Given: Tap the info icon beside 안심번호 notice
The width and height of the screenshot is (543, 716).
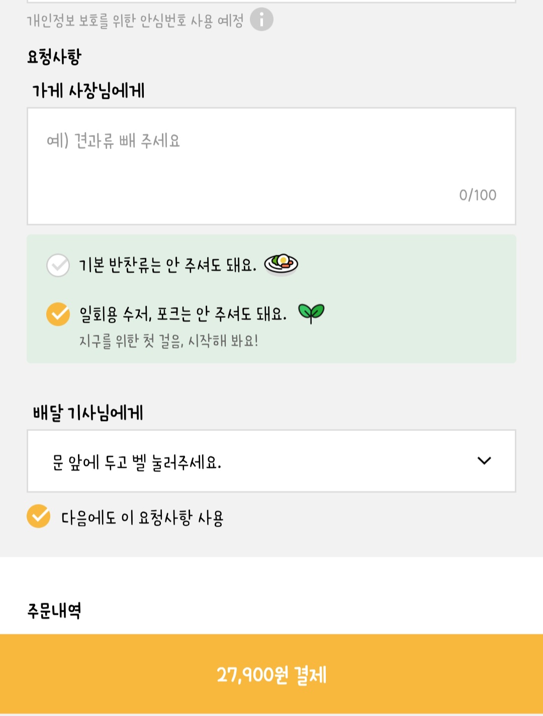Looking at the screenshot, I should point(261,20).
